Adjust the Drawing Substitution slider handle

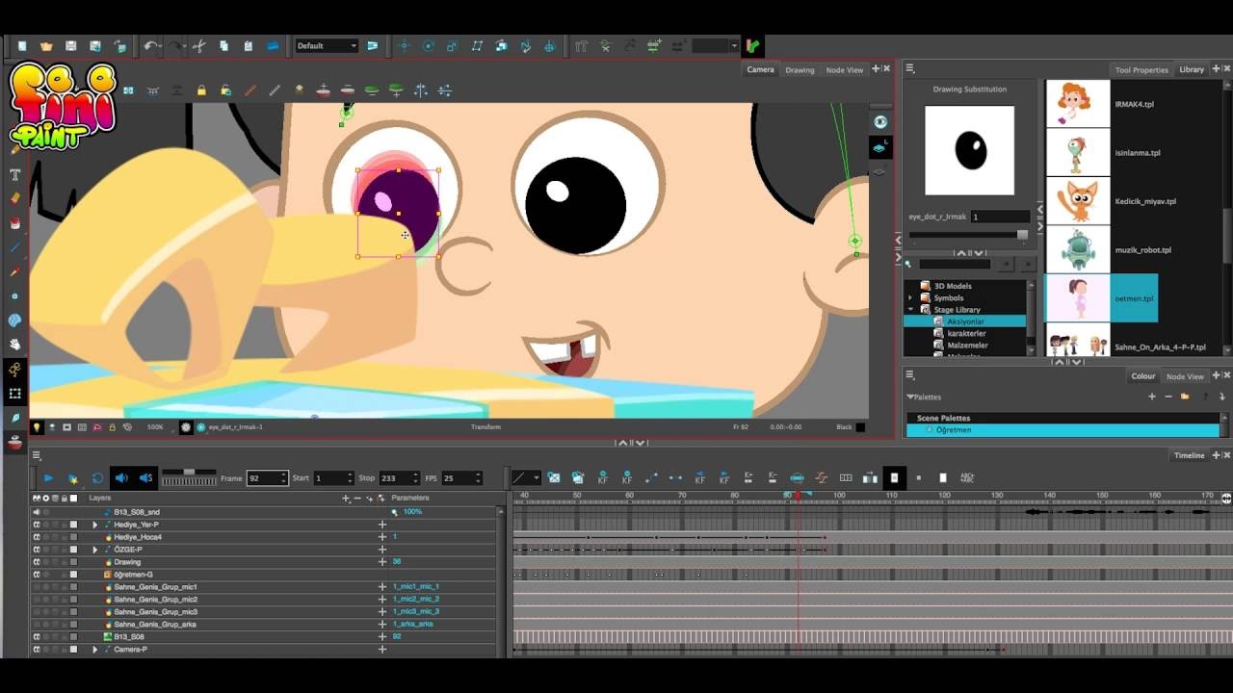[1022, 234]
